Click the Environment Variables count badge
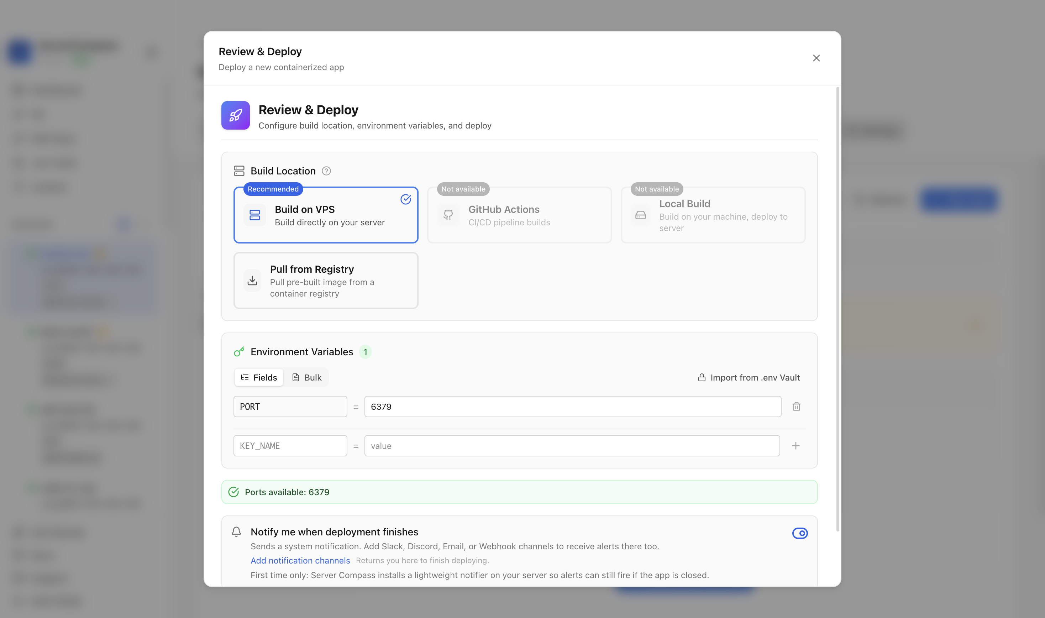Viewport: 1045px width, 618px height. click(x=365, y=352)
